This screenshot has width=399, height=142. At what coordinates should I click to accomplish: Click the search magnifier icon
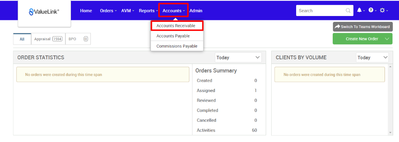[348, 11]
